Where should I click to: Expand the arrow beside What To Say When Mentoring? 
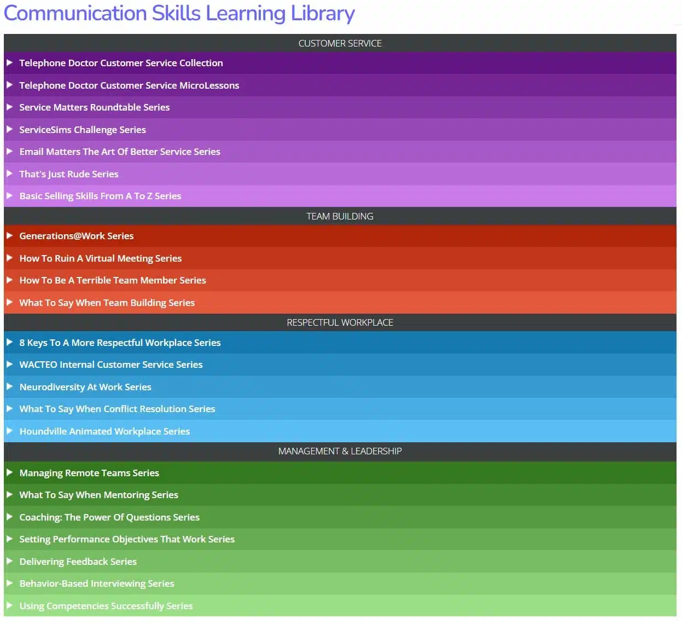[9, 495]
